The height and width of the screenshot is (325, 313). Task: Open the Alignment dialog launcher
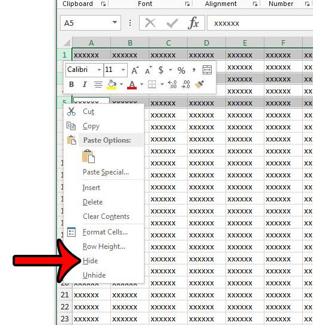[x=255, y=4]
